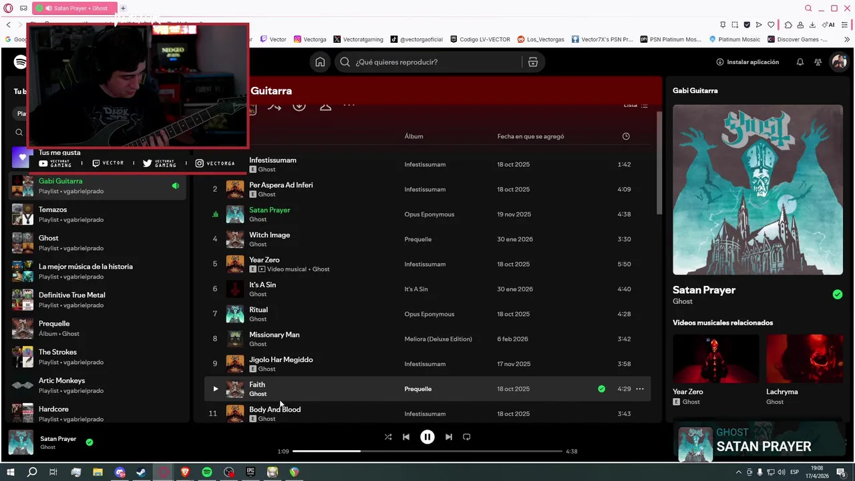Open Platinum Mosaic bookmark
This screenshot has height=481, width=855.
(735, 39)
